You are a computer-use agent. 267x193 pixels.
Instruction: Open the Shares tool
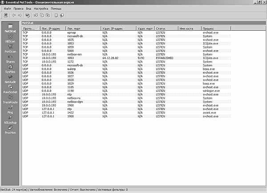pos(10,59)
